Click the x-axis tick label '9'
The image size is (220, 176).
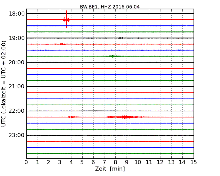(127, 162)
